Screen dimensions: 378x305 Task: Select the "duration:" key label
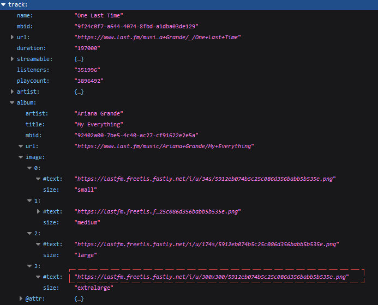[31, 48]
